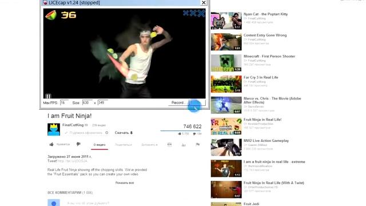Close the LICEcap window

click(x=204, y=2)
